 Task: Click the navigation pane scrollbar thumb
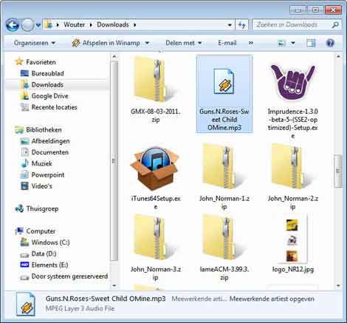click(x=114, y=160)
